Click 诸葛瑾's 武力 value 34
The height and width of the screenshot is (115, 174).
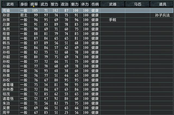(46, 85)
